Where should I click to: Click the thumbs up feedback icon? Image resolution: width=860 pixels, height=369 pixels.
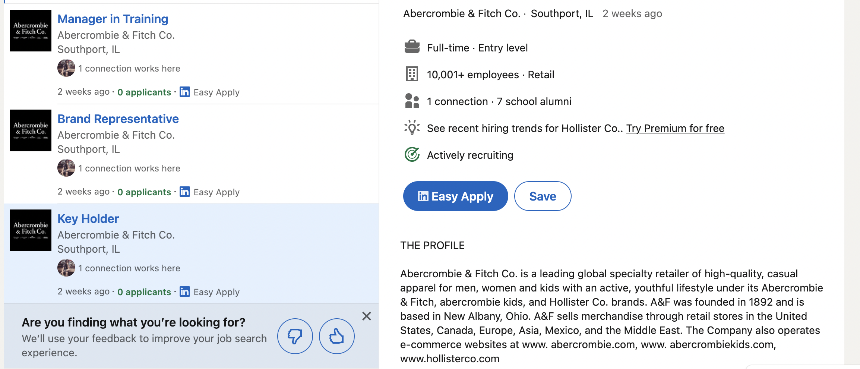336,336
